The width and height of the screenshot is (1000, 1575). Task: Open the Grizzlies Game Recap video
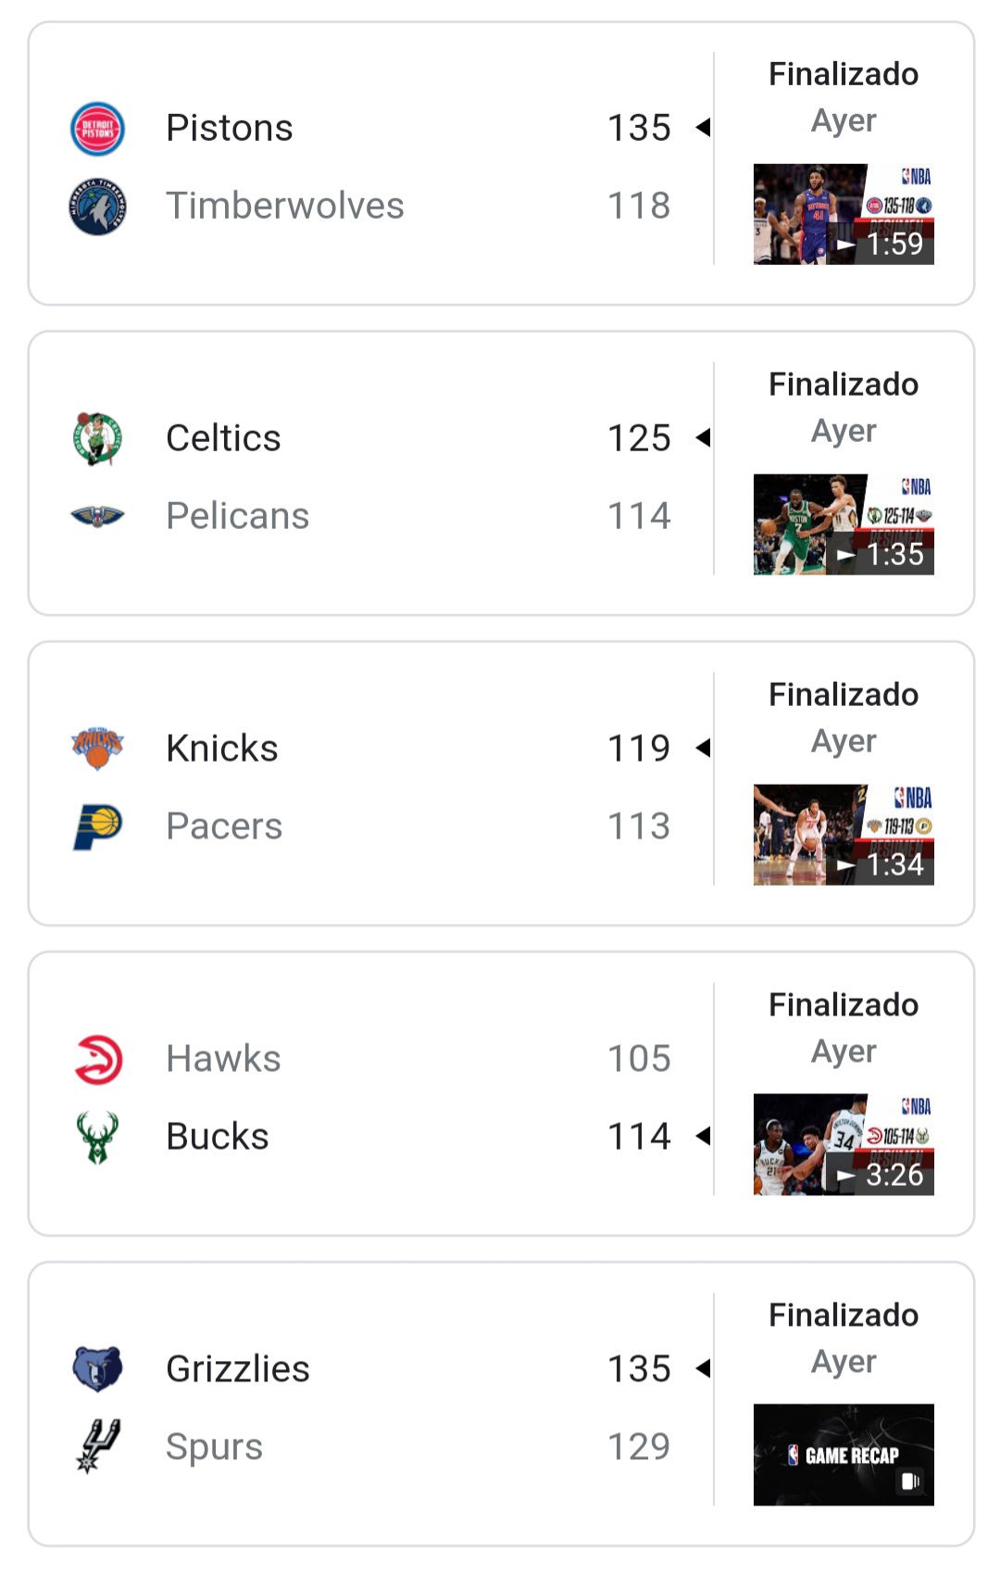tap(844, 1455)
